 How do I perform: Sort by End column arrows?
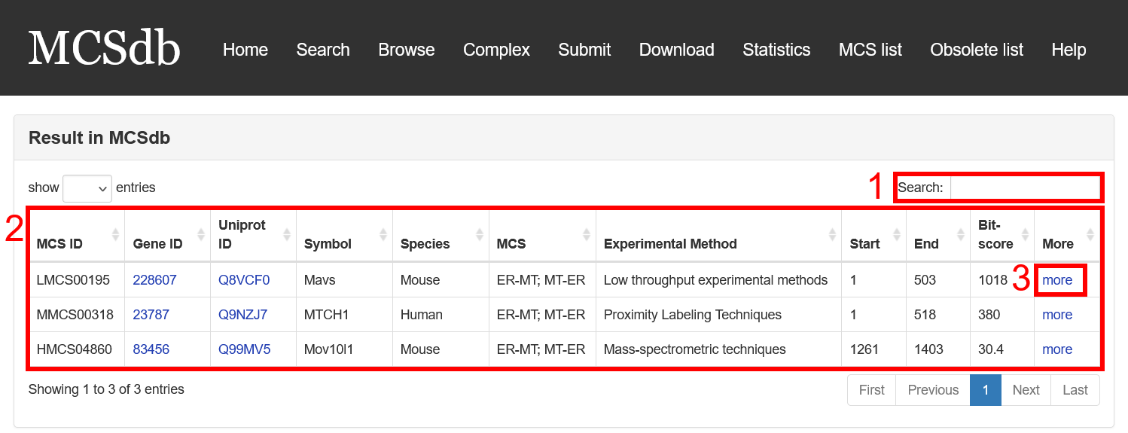[x=961, y=234]
